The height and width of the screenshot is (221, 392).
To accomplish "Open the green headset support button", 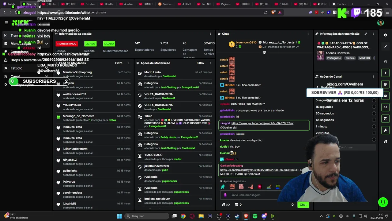I will coord(383,202).
